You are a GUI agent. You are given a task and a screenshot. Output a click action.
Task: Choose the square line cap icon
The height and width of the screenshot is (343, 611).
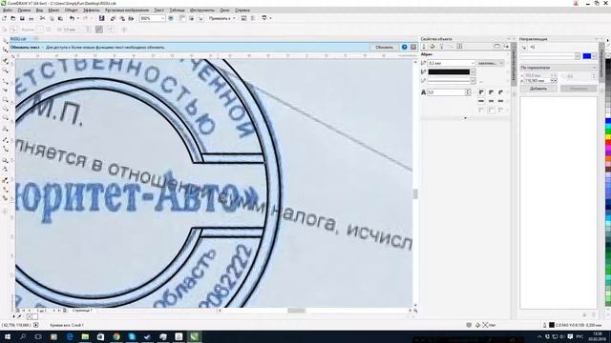pyautogui.click(x=481, y=101)
